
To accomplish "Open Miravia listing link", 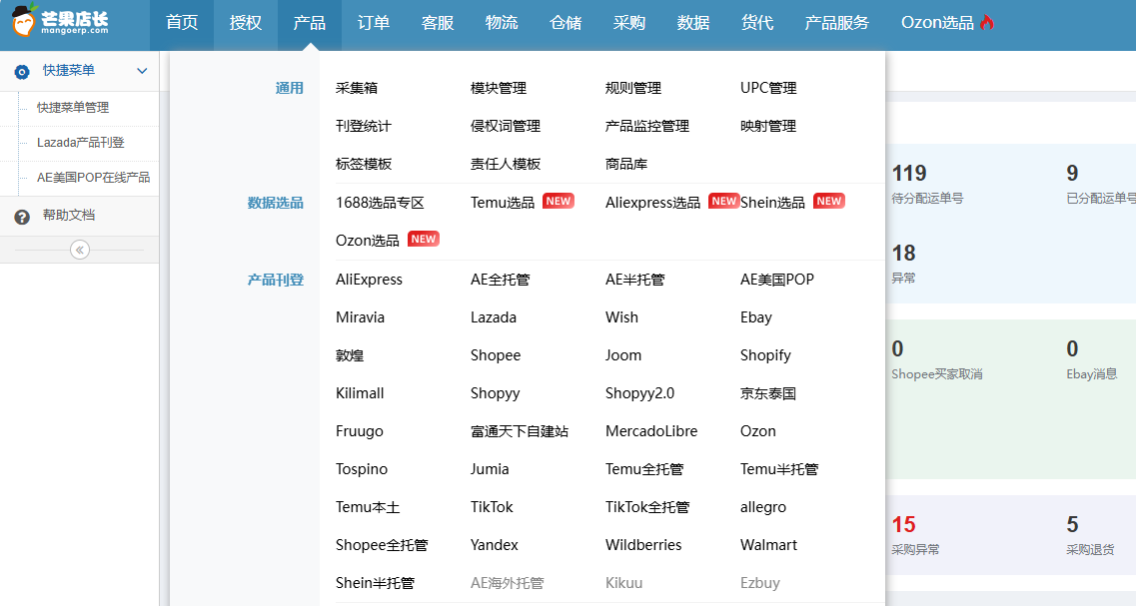I will coord(360,317).
